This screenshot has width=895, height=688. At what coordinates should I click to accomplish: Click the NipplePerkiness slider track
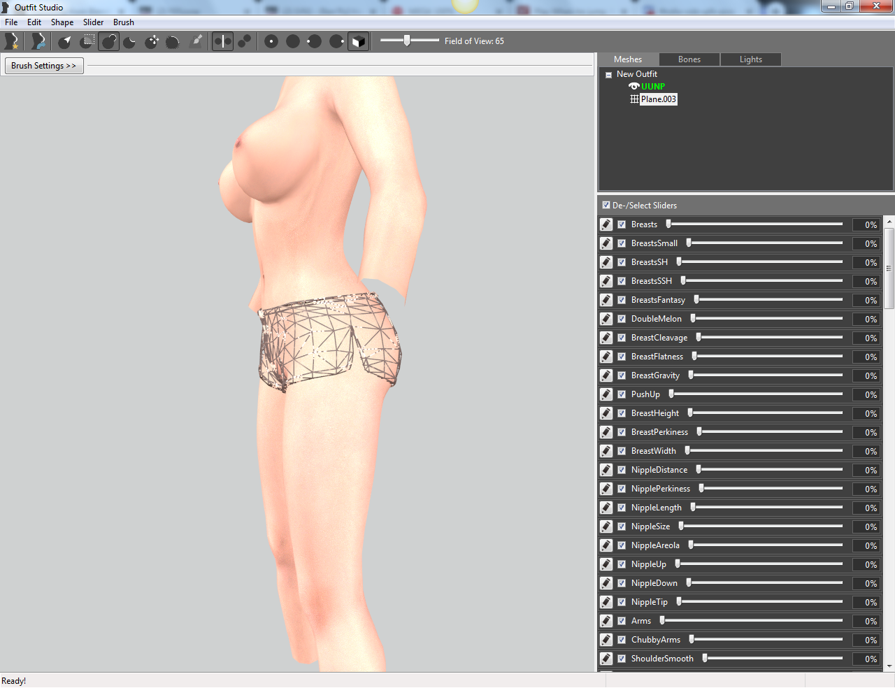click(x=771, y=489)
